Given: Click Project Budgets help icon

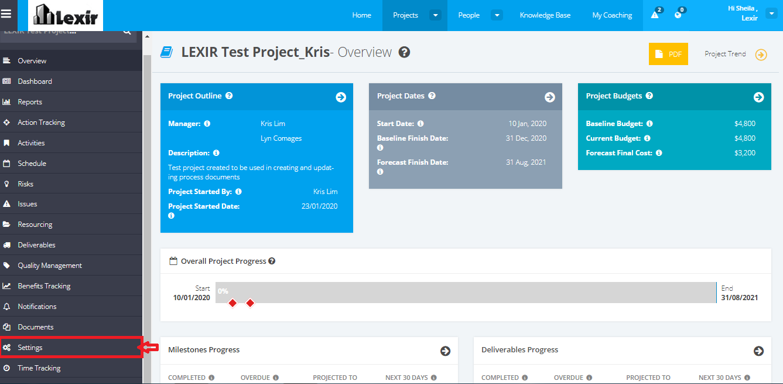Looking at the screenshot, I should point(649,96).
